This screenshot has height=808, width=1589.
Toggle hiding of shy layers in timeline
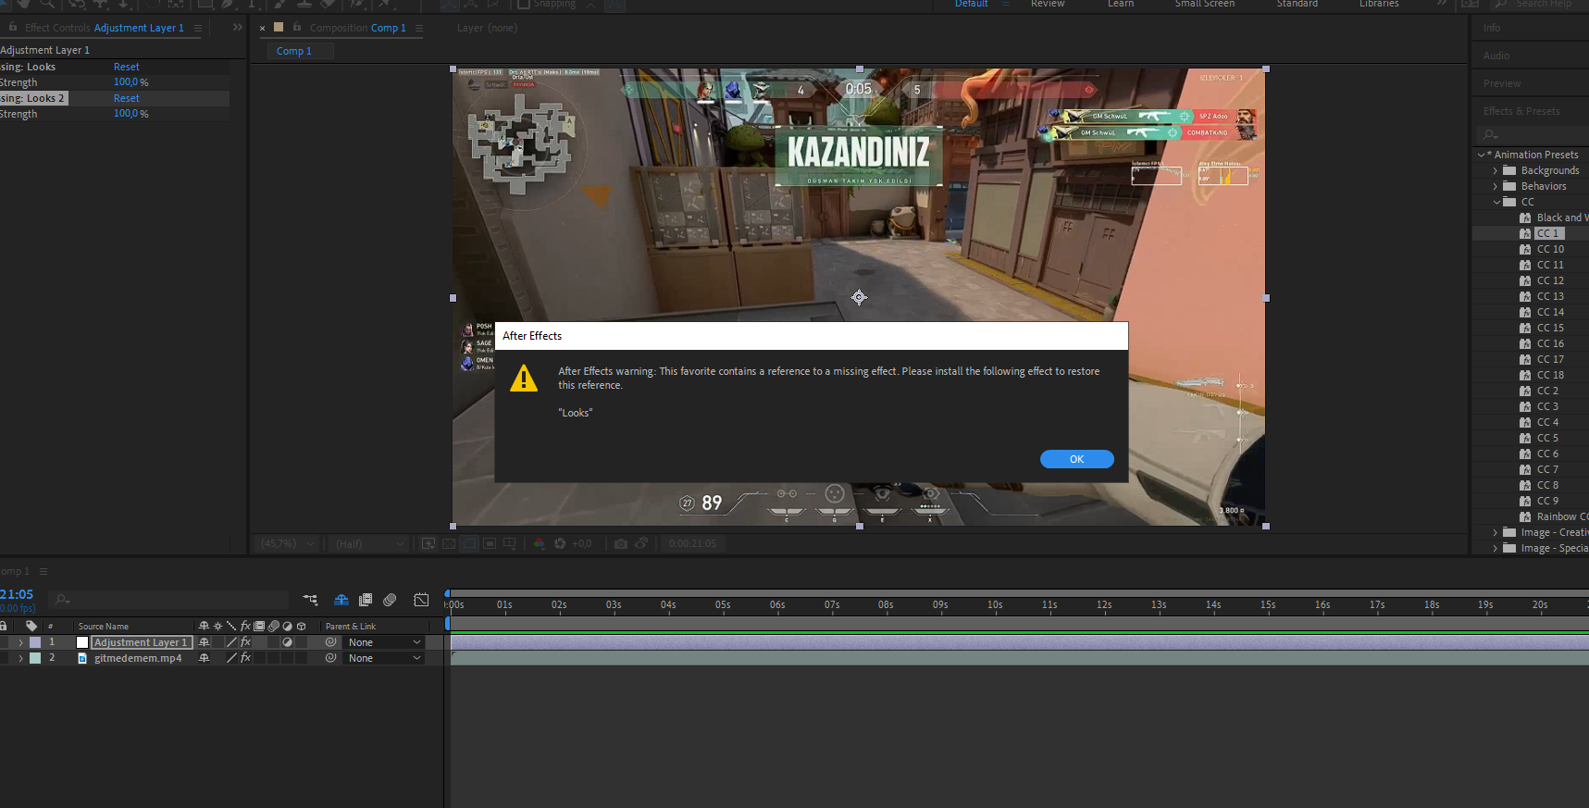click(x=341, y=600)
